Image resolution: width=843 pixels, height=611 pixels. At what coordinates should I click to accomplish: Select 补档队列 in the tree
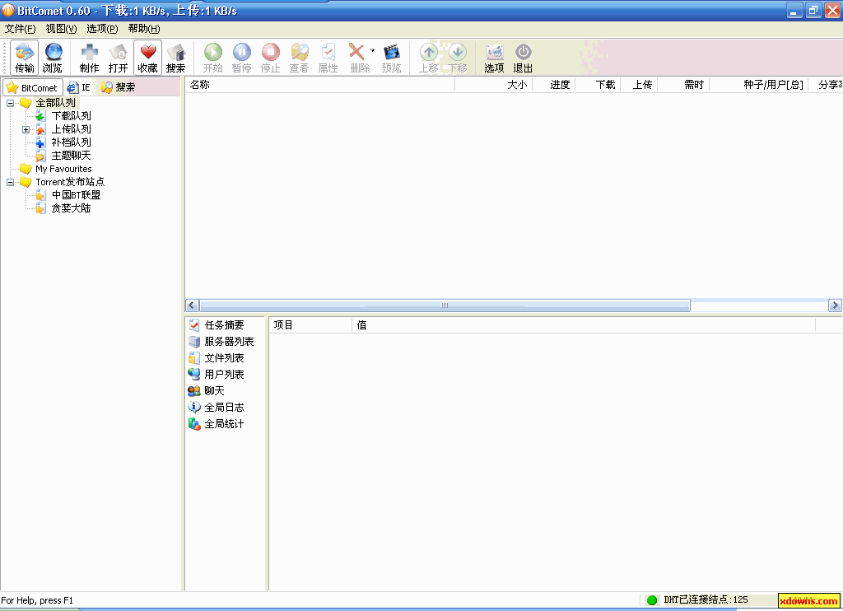coord(71,142)
